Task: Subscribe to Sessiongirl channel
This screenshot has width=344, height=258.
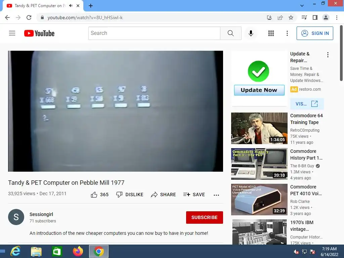Action: click(205, 217)
